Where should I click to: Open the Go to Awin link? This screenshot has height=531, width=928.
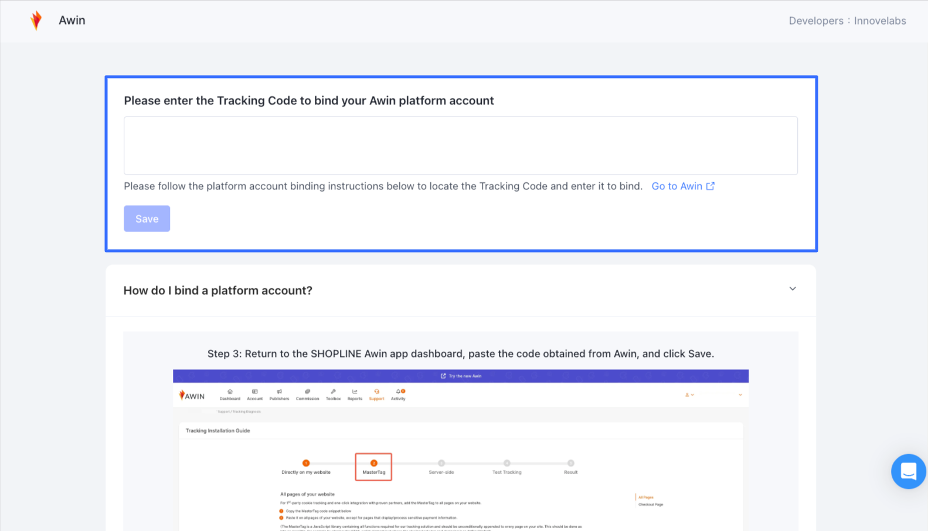683,186
